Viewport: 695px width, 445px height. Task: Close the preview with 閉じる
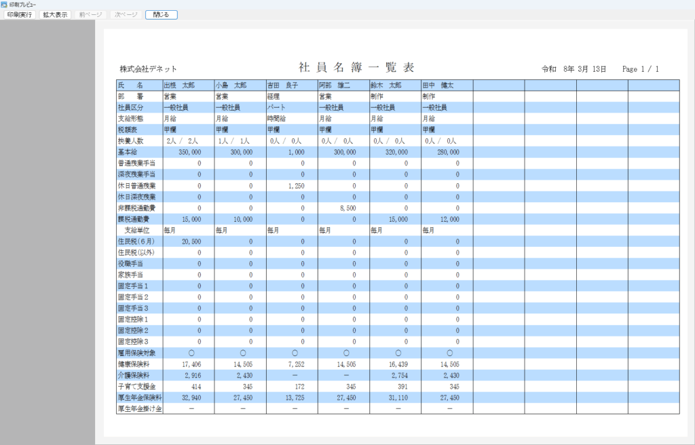(x=162, y=14)
